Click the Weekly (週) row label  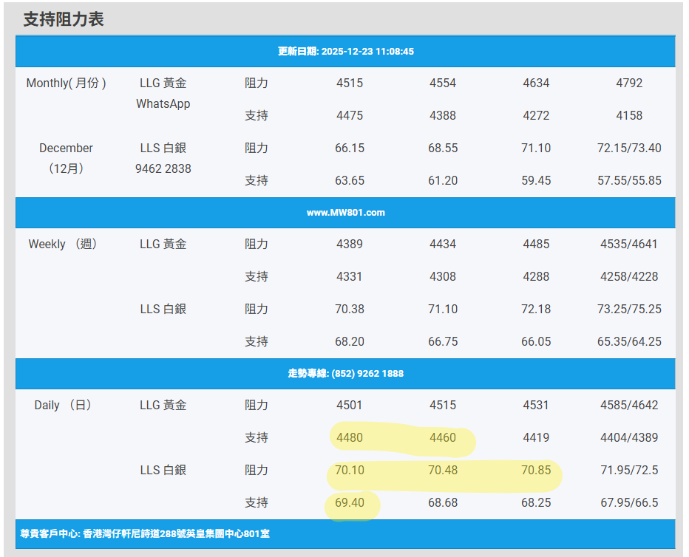coord(63,245)
